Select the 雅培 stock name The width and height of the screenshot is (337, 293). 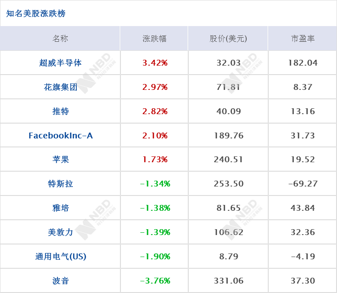click(60, 208)
